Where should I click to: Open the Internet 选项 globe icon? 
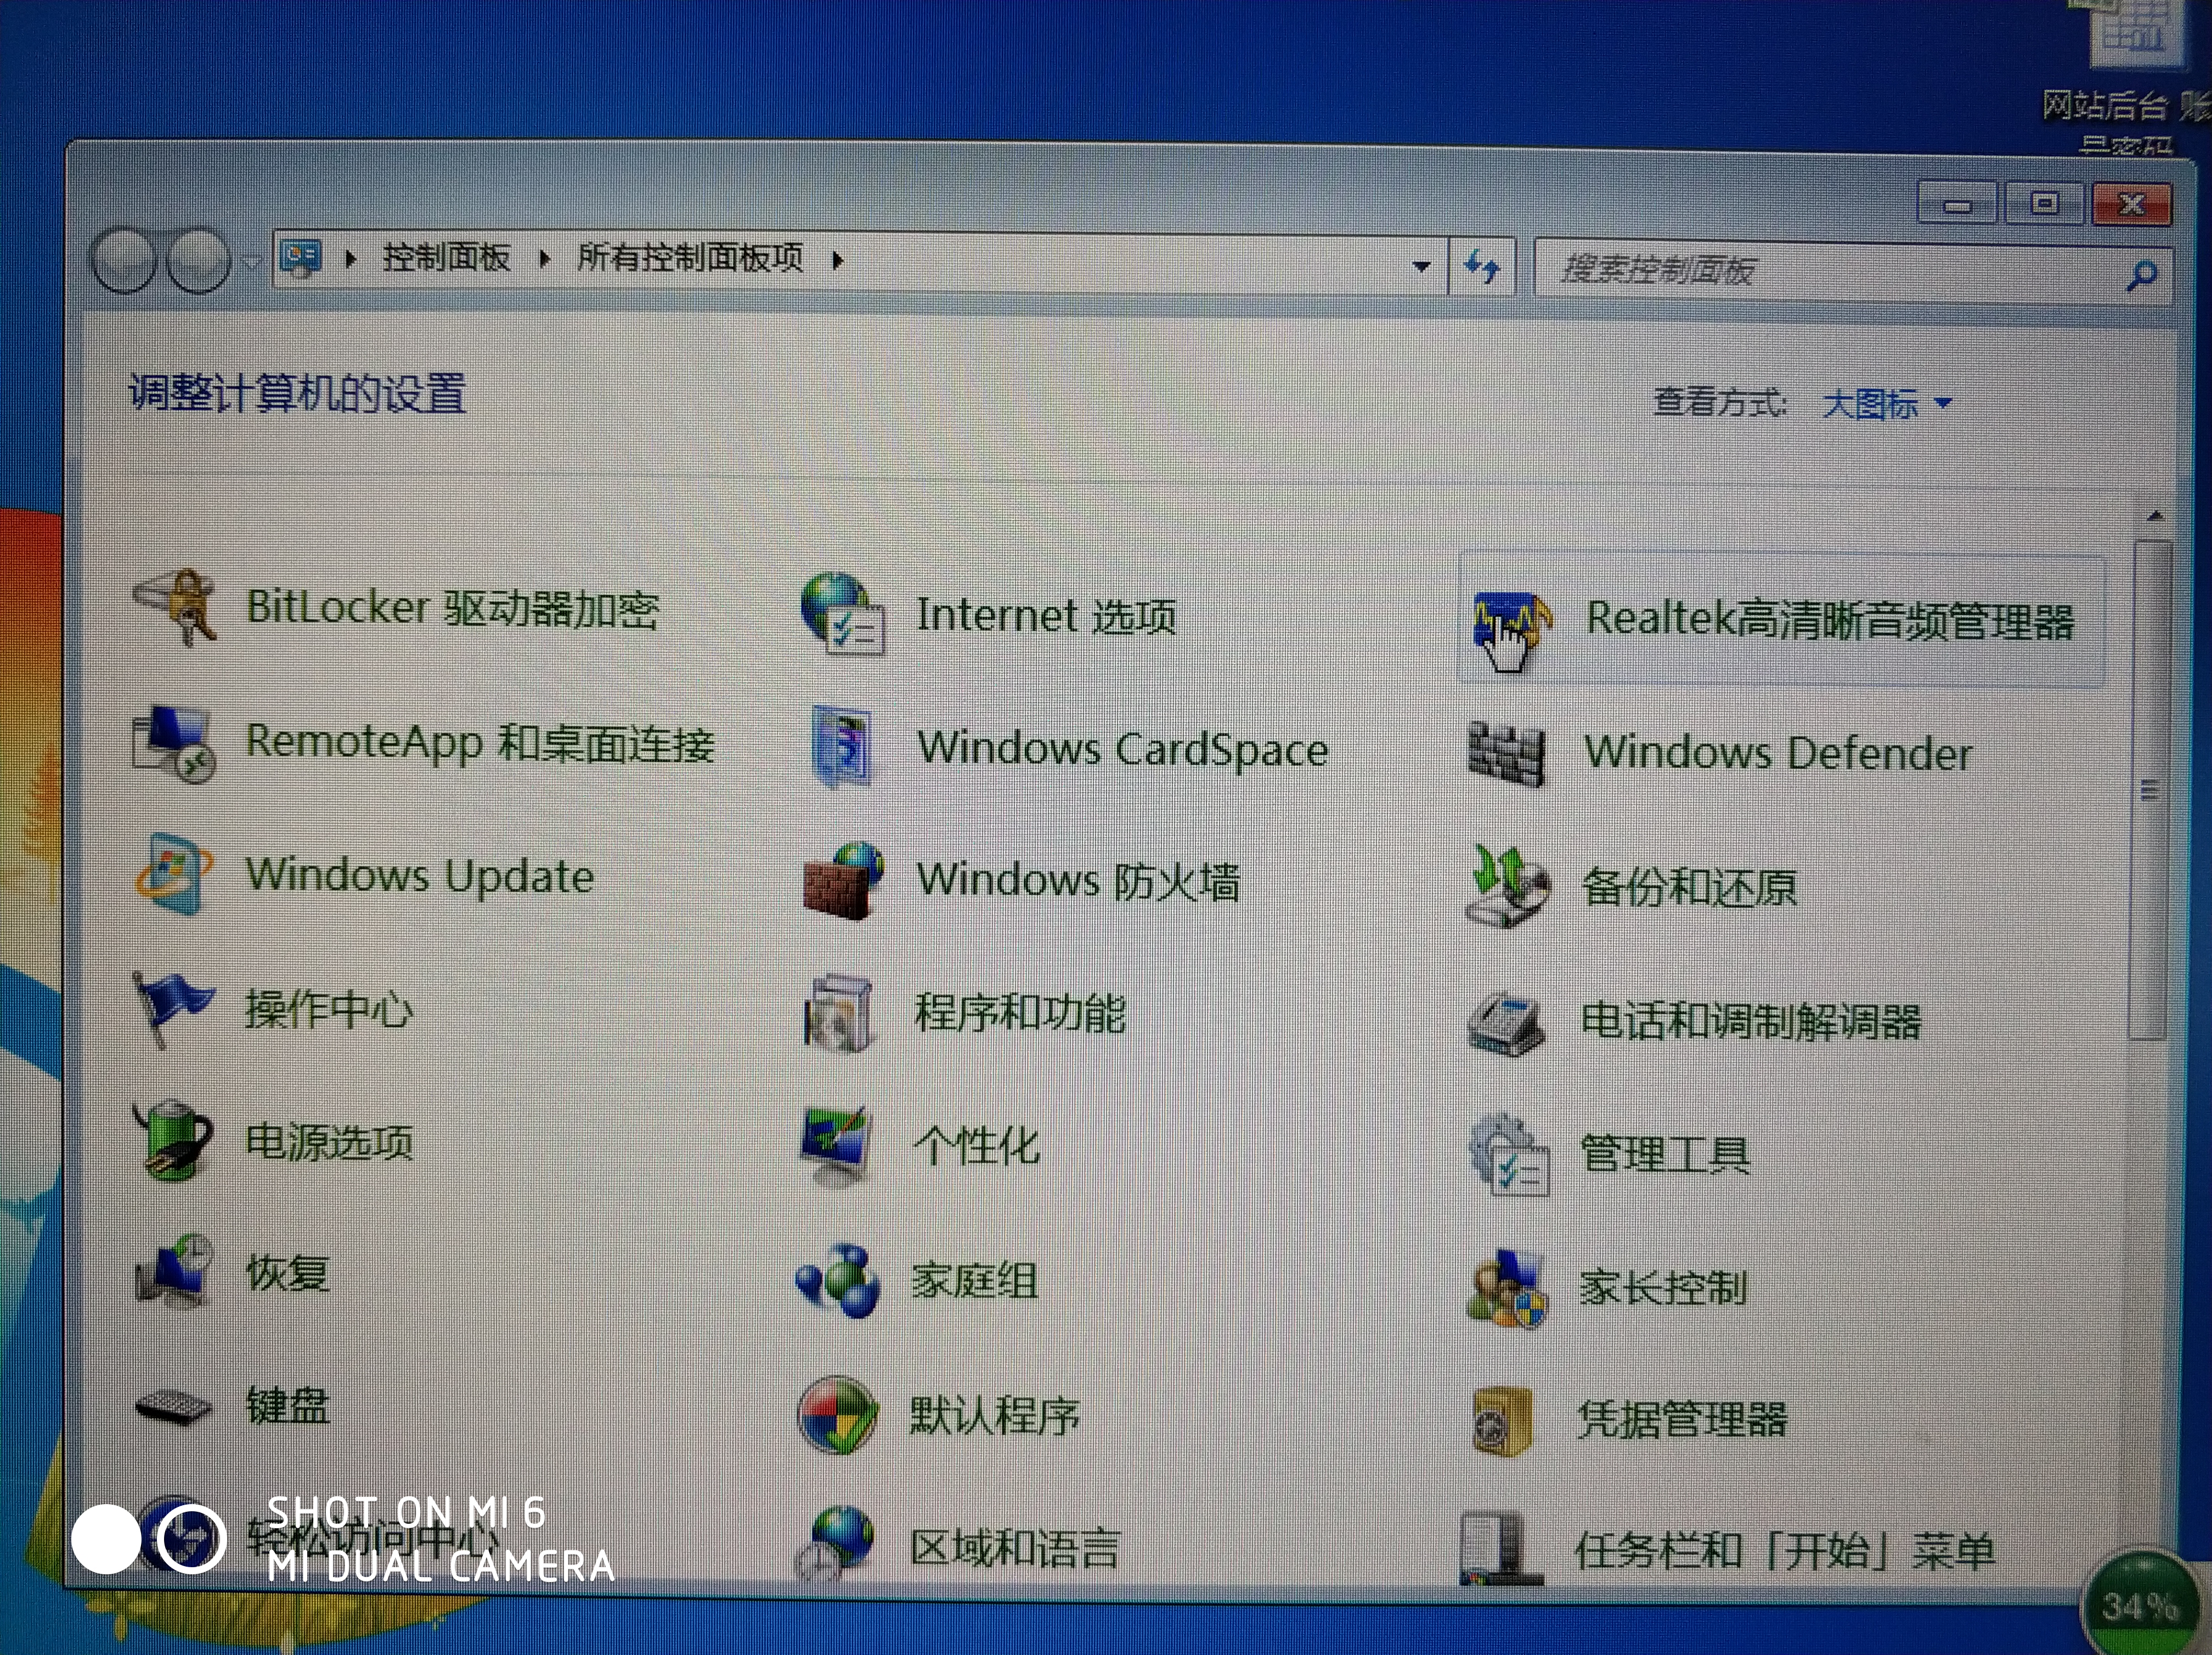click(842, 613)
